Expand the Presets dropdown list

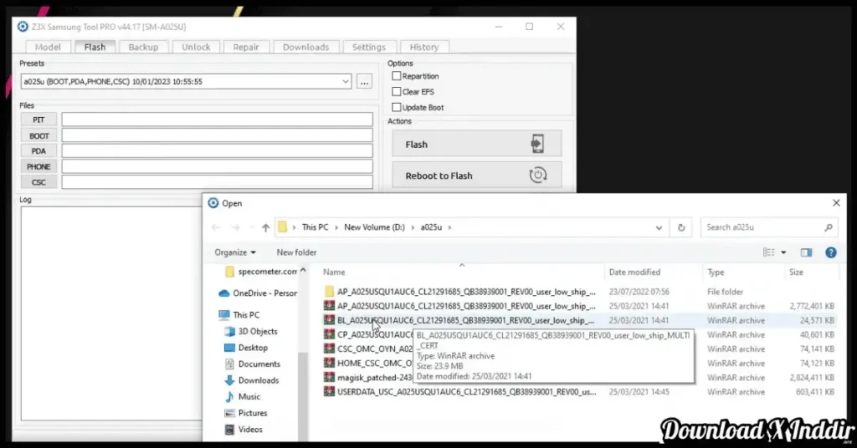click(x=346, y=82)
